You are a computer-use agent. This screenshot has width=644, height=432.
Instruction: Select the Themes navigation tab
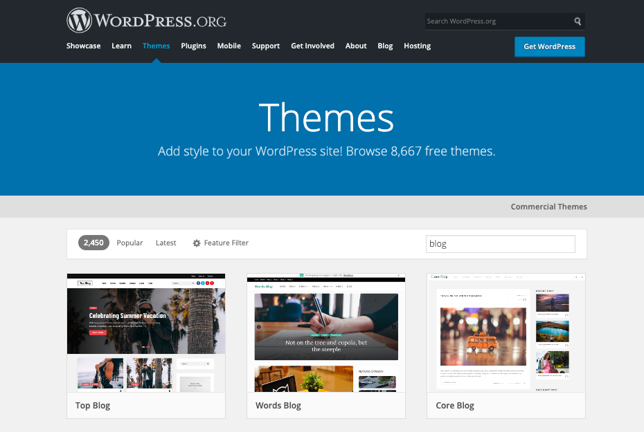point(156,46)
